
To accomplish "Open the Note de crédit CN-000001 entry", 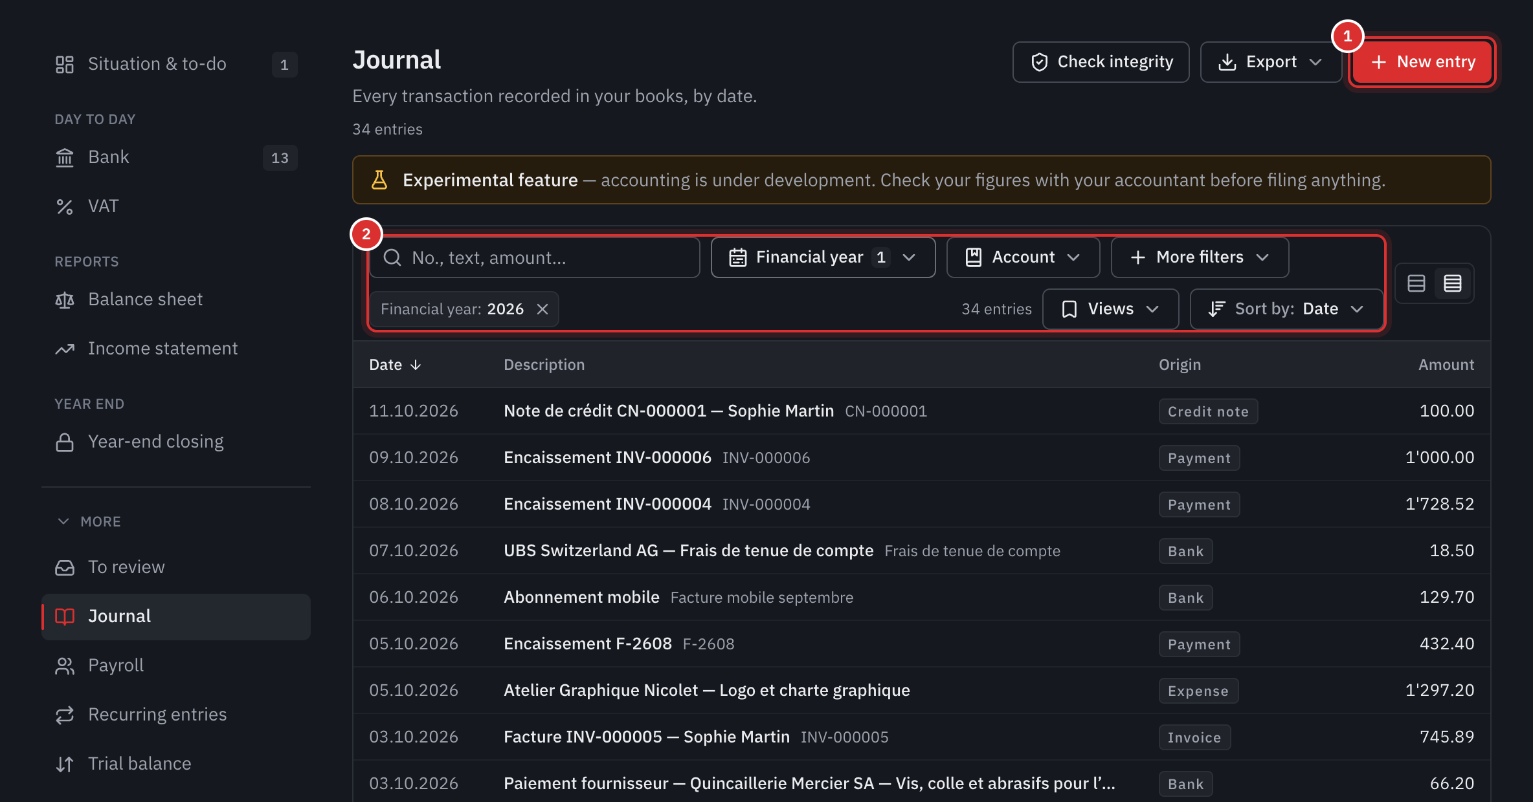I will pos(921,411).
